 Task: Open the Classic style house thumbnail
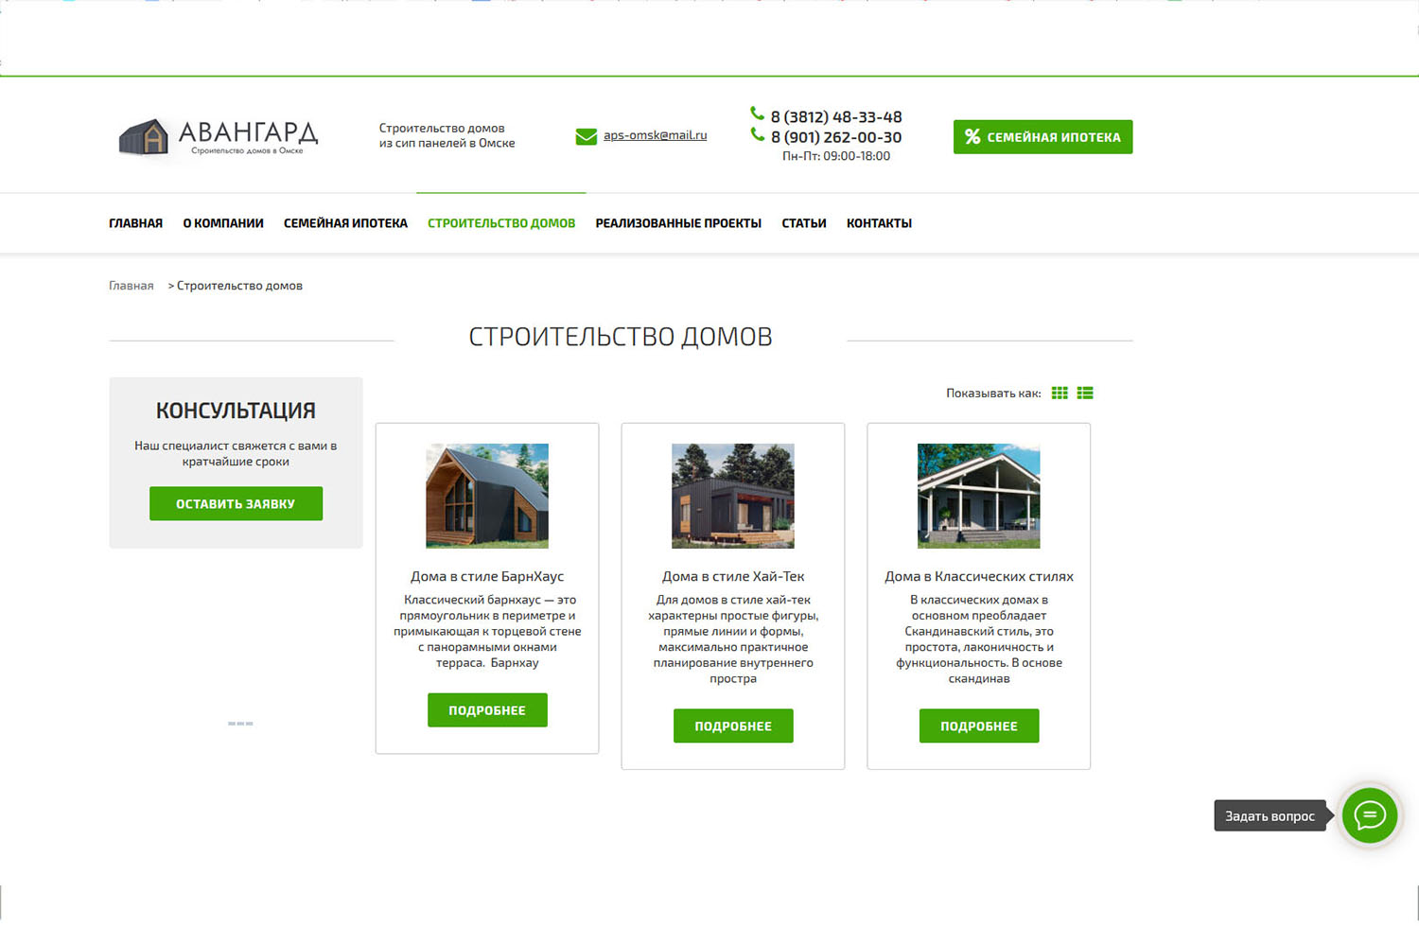978,496
